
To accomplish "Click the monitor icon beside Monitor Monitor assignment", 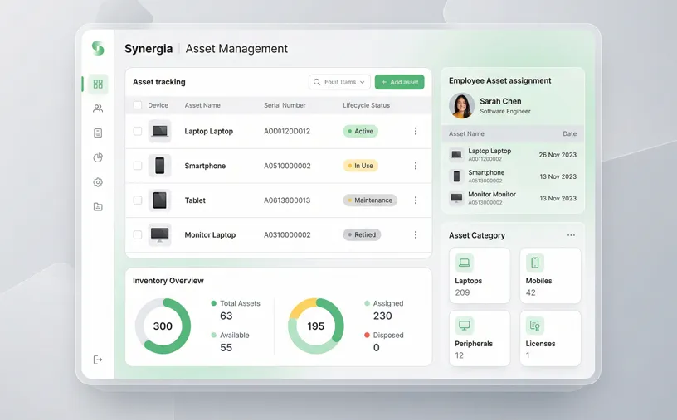I will pyautogui.click(x=456, y=198).
